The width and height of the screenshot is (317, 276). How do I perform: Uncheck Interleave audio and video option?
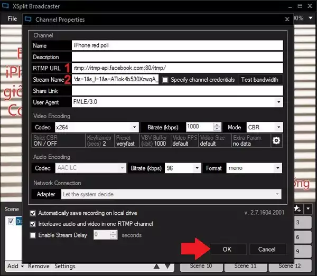(x=33, y=224)
